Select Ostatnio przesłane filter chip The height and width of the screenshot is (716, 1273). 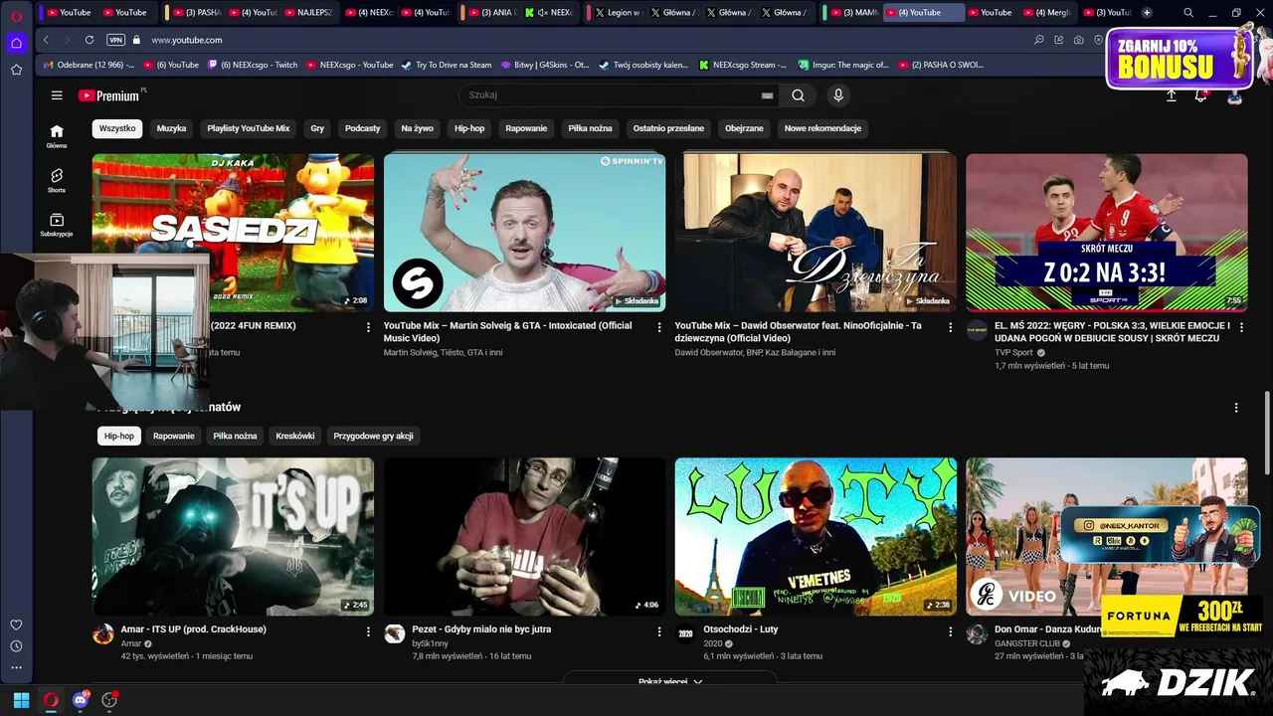pos(668,128)
